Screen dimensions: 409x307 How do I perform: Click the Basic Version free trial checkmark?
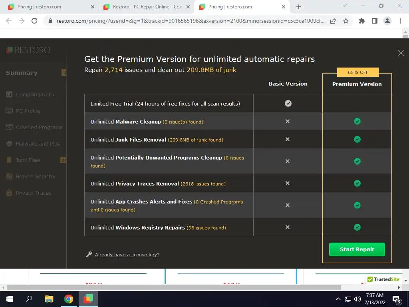288,104
